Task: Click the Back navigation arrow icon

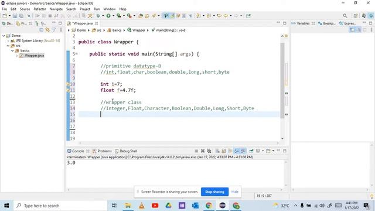Action: click(226, 16)
